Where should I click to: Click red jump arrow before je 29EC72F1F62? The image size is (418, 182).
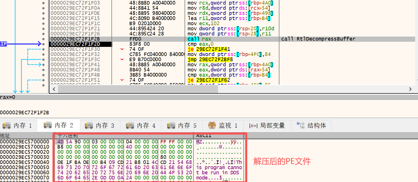(x=122, y=80)
